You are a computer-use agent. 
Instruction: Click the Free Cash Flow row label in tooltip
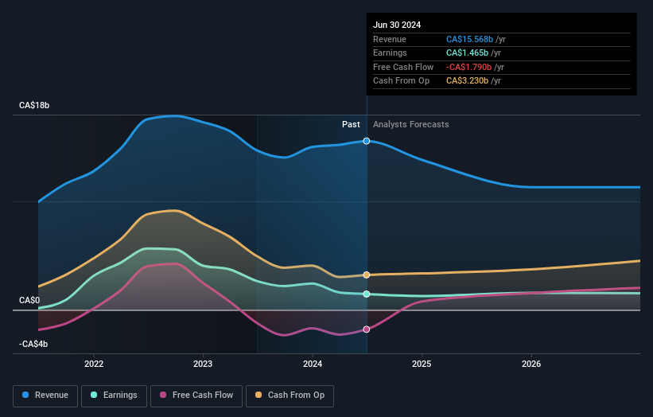click(x=403, y=67)
